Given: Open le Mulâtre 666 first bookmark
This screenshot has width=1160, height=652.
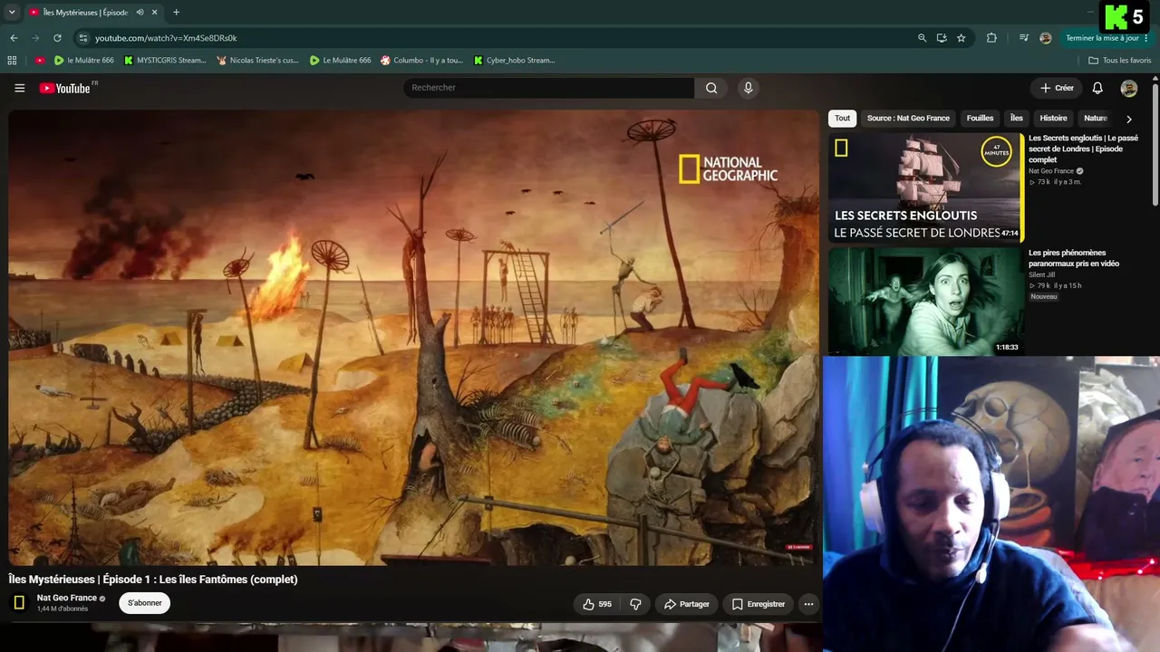Looking at the screenshot, I should coord(84,61).
